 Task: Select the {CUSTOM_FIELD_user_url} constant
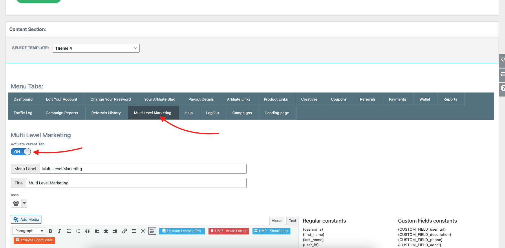[422, 230]
